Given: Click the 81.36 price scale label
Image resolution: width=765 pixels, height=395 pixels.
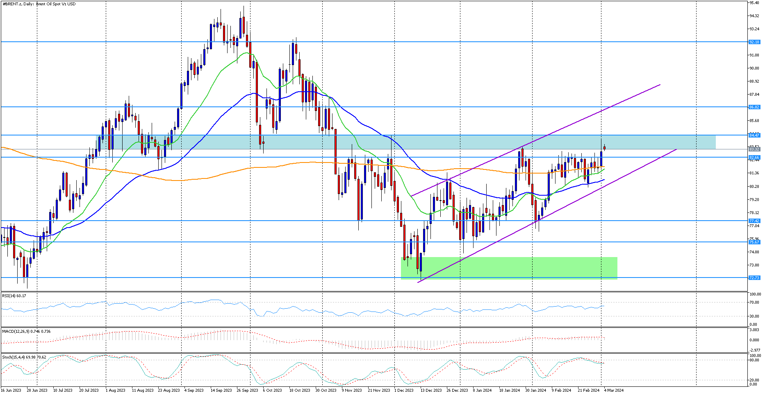Looking at the screenshot, I should coord(754,173).
